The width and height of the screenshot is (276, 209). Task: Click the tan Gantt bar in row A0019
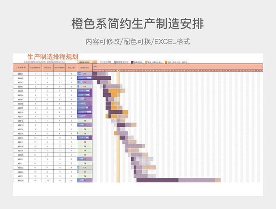tap(134, 150)
